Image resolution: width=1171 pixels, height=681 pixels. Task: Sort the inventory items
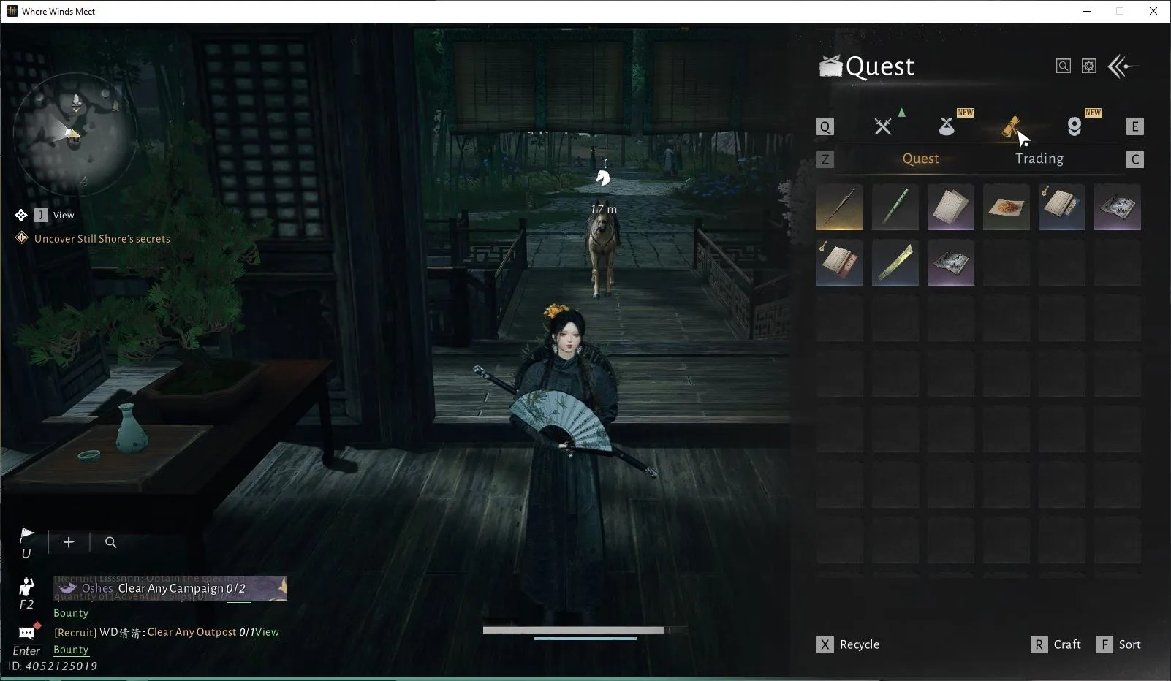[x=1118, y=644]
